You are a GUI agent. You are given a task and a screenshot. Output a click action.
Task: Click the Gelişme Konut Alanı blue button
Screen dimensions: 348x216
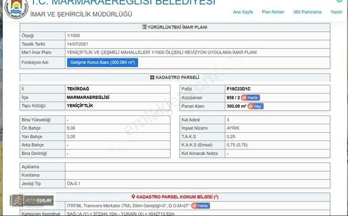[x=102, y=62]
